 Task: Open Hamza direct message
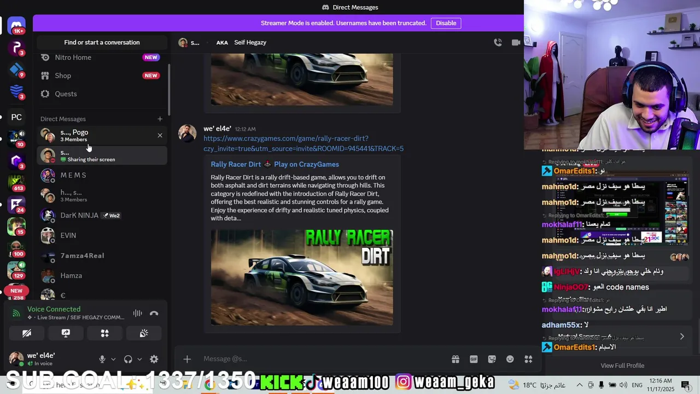102,276
